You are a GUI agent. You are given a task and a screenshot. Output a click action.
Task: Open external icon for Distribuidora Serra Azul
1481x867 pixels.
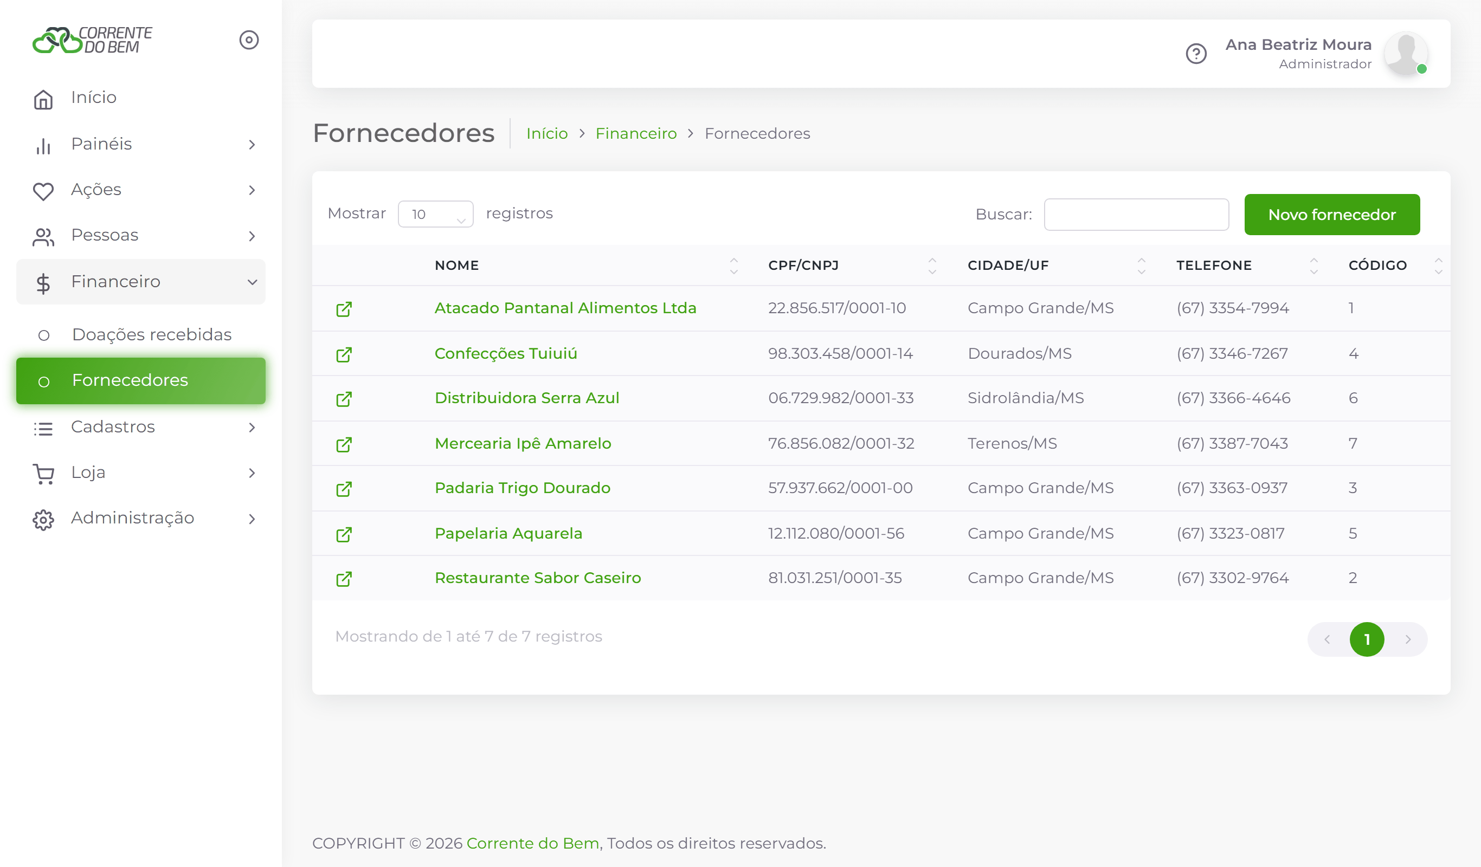(344, 399)
